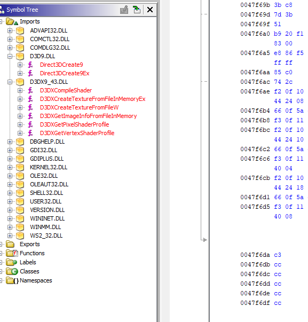Screen dimensions: 308x322
Task: Click the D3D9.DLL library icon
Action: 20,56
